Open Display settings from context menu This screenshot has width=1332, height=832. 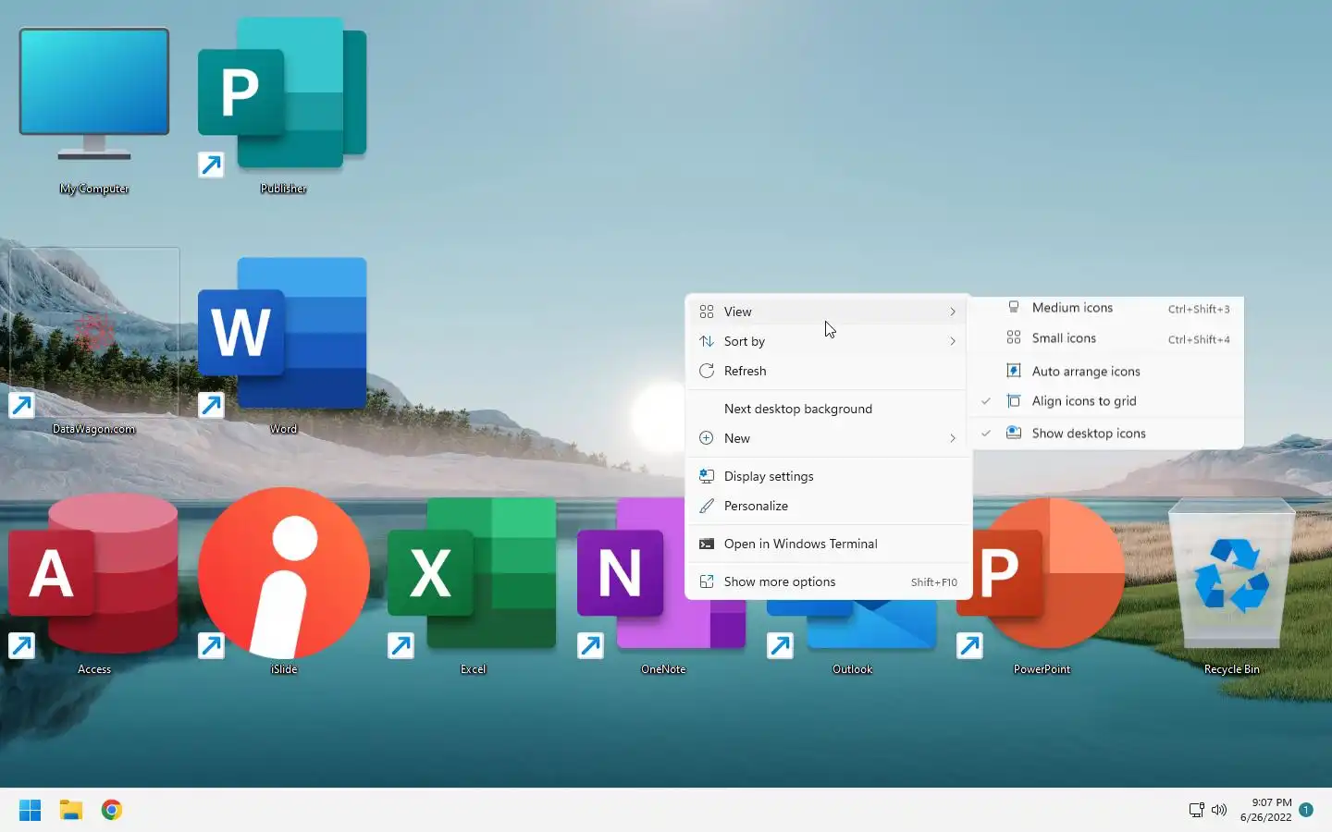tap(829, 476)
